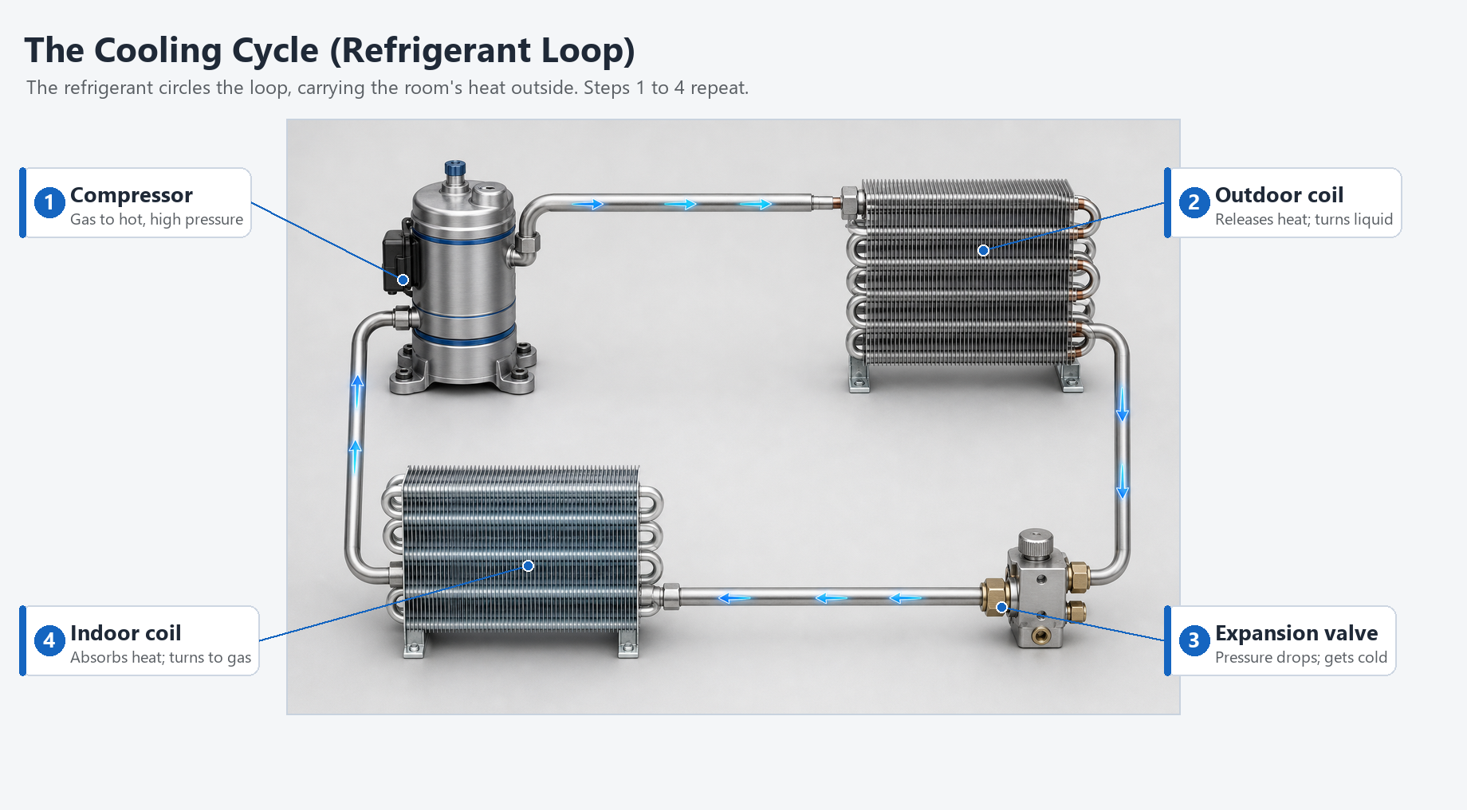Viewport: 1467px width, 810px height.
Task: Click the hotspot dot on outdoor coil
Action: point(983,250)
